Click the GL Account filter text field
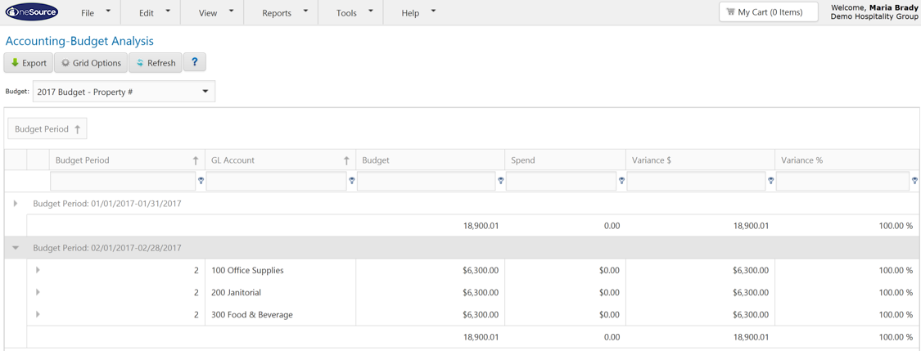The image size is (921, 351). point(277,181)
